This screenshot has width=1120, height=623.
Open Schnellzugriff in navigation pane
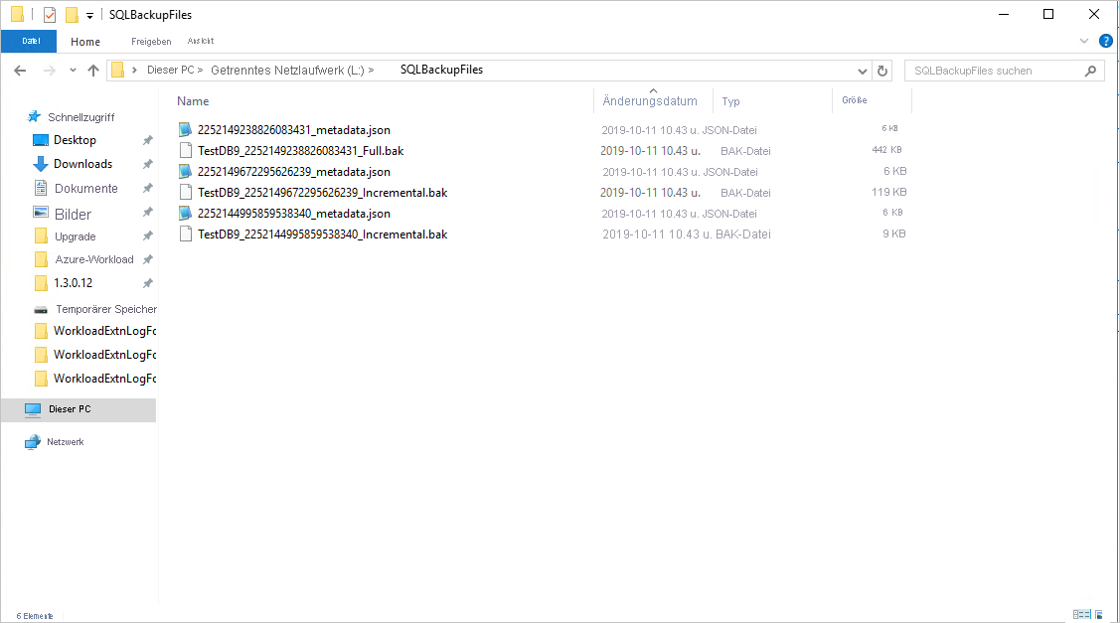coord(80,117)
